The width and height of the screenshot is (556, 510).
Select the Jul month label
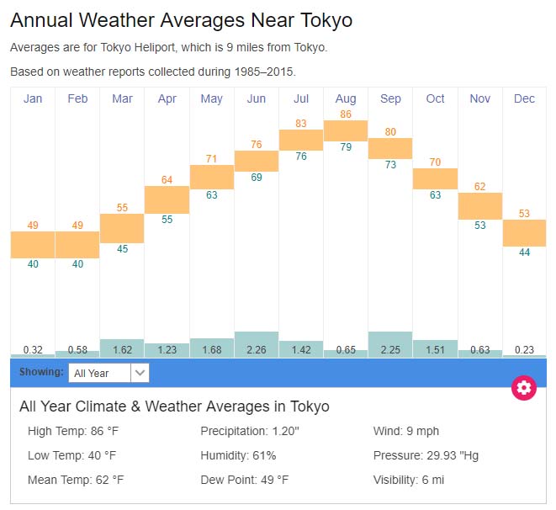301,99
